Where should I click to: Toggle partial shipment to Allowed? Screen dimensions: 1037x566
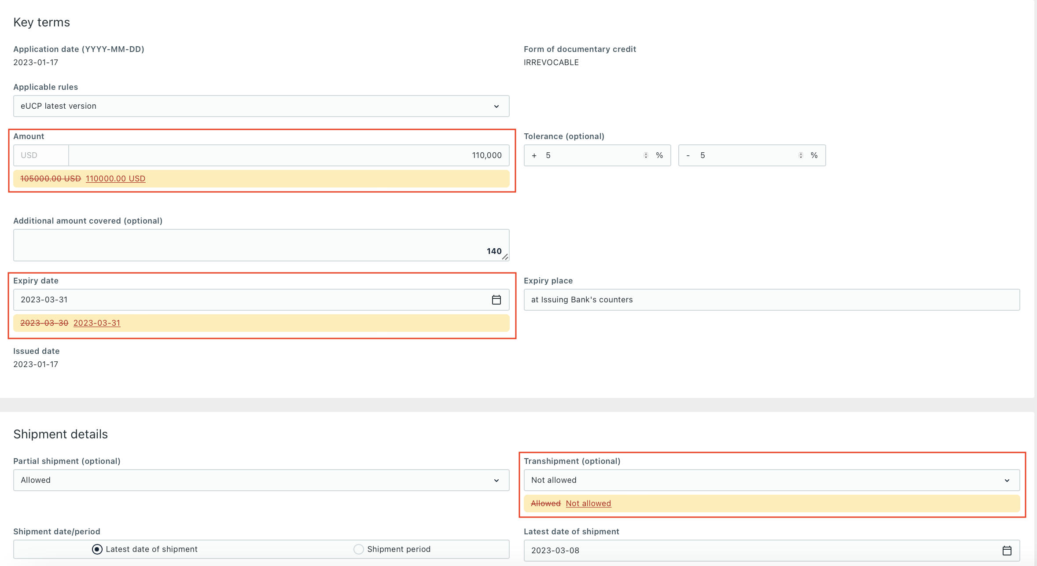pyautogui.click(x=261, y=480)
